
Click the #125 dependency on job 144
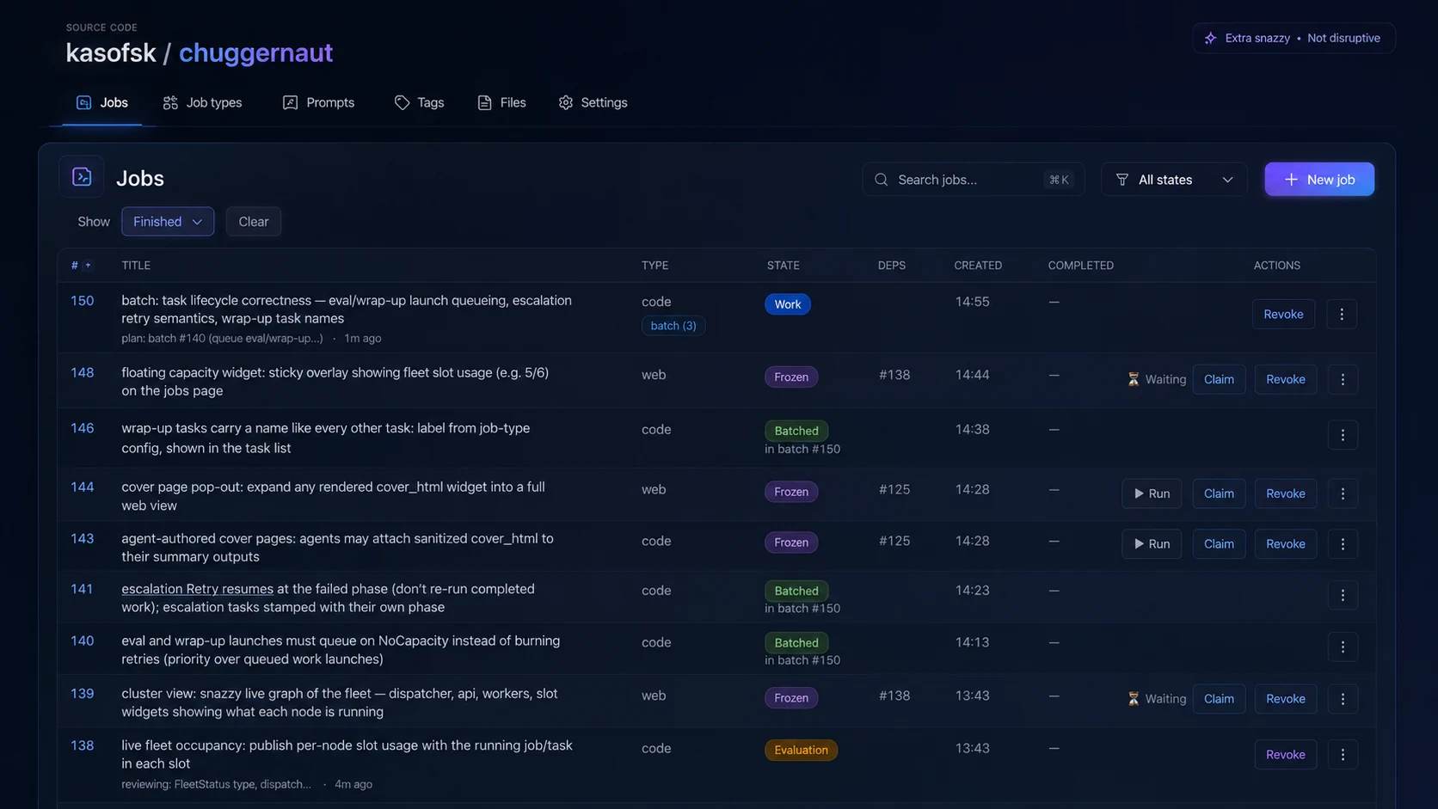tap(894, 489)
